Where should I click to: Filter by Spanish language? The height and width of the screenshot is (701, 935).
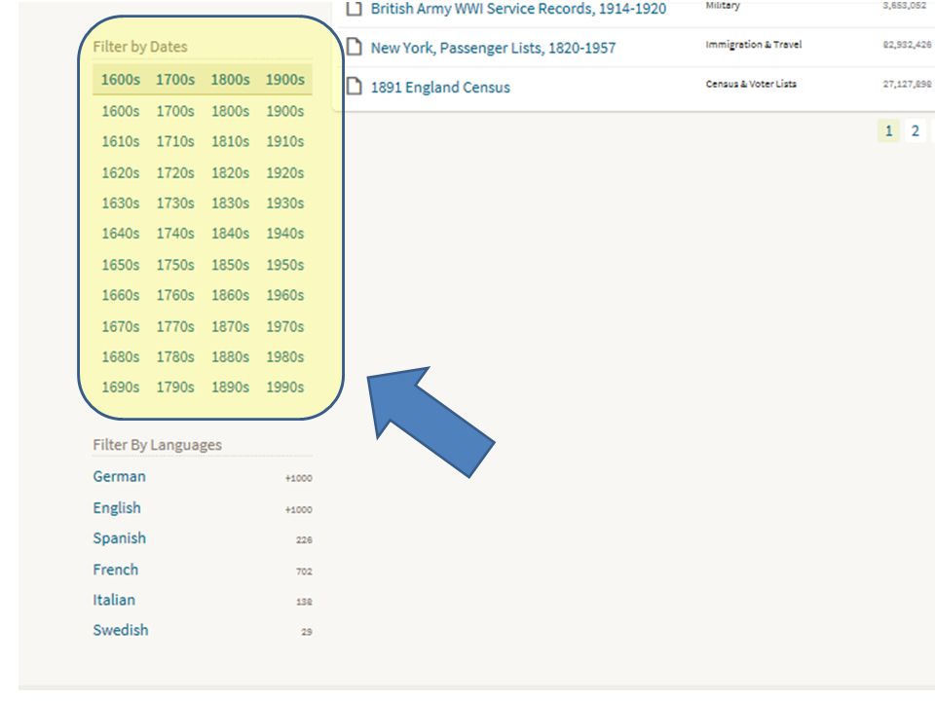(x=119, y=538)
